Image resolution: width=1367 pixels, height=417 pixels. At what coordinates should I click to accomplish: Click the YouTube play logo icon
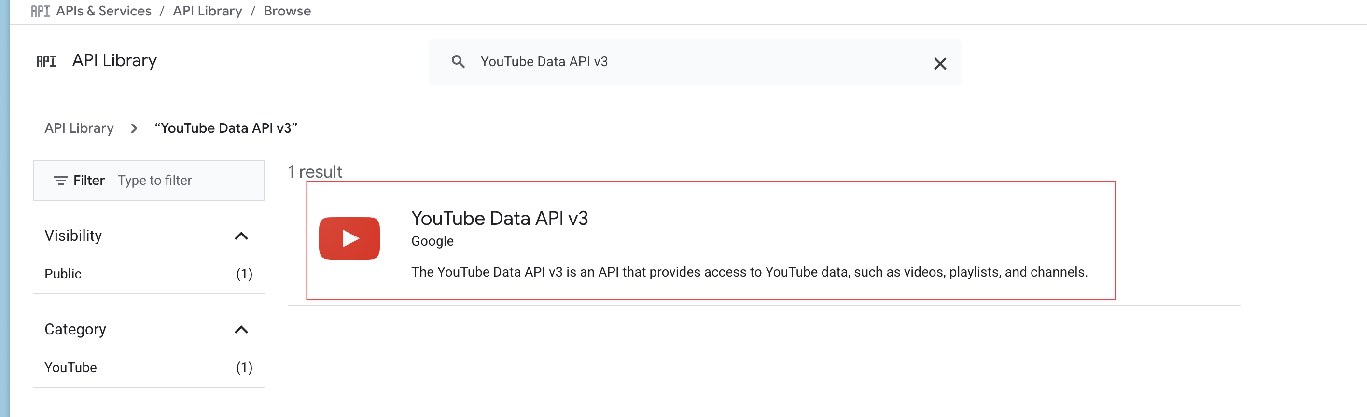tap(349, 238)
